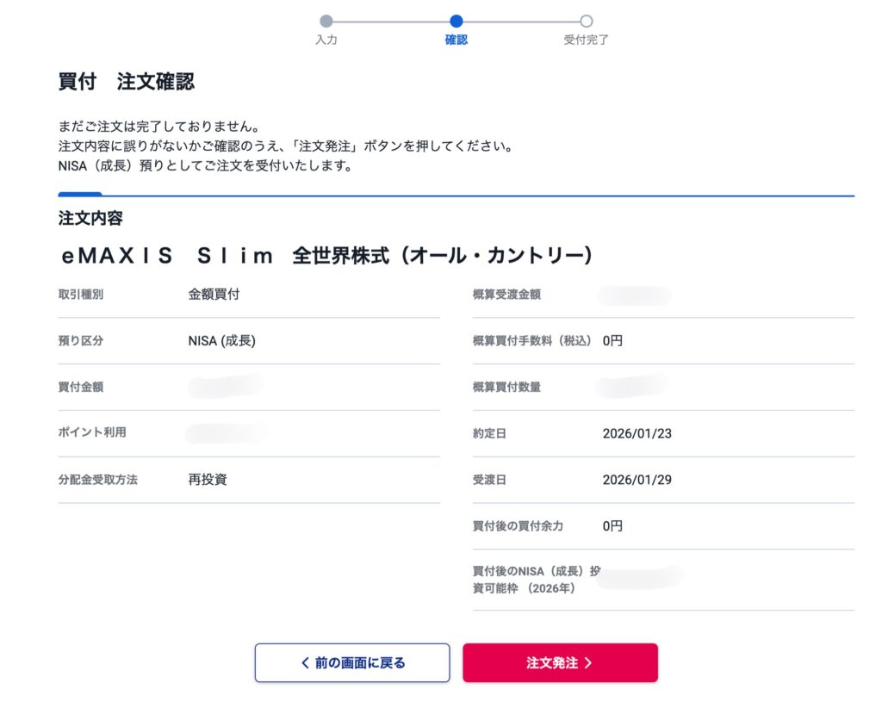
Task: Click the 入力 step circle indicator
Action: pyautogui.click(x=326, y=21)
